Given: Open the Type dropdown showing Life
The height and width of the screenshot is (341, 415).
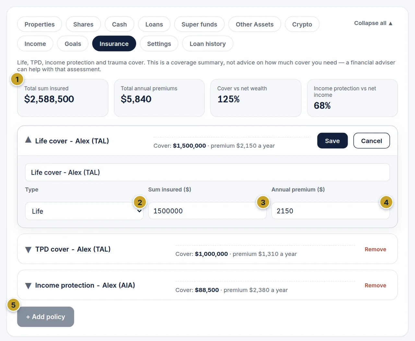Looking at the screenshot, I should pos(84,211).
